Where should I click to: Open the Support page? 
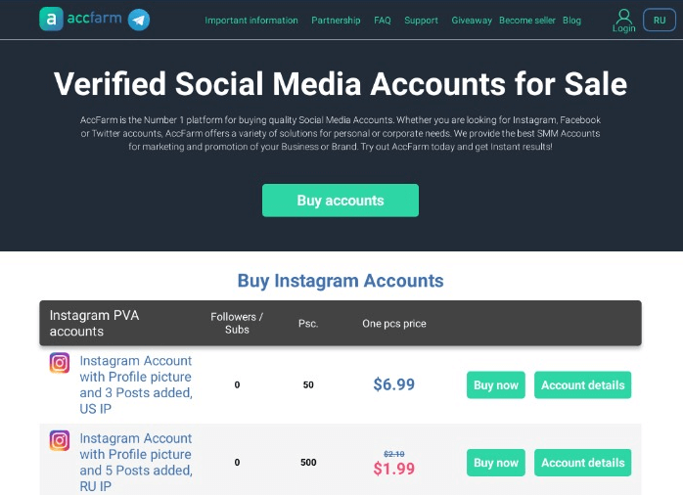[x=421, y=21]
